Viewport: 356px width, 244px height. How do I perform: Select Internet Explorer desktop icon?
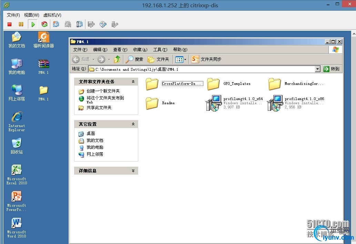tap(17, 121)
